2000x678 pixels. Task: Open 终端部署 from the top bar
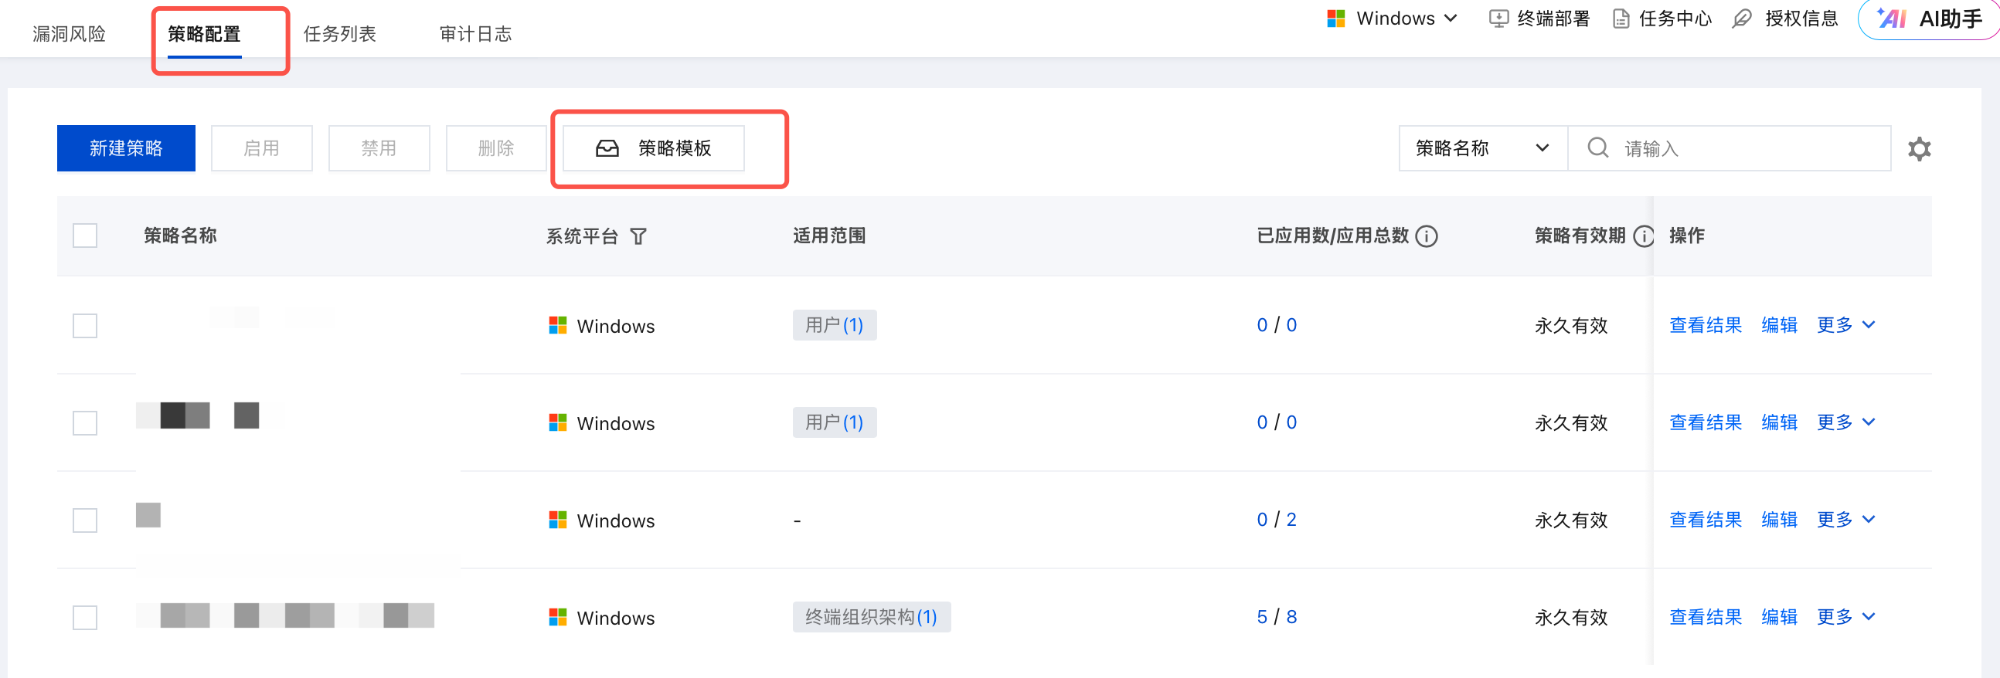click(x=1539, y=19)
